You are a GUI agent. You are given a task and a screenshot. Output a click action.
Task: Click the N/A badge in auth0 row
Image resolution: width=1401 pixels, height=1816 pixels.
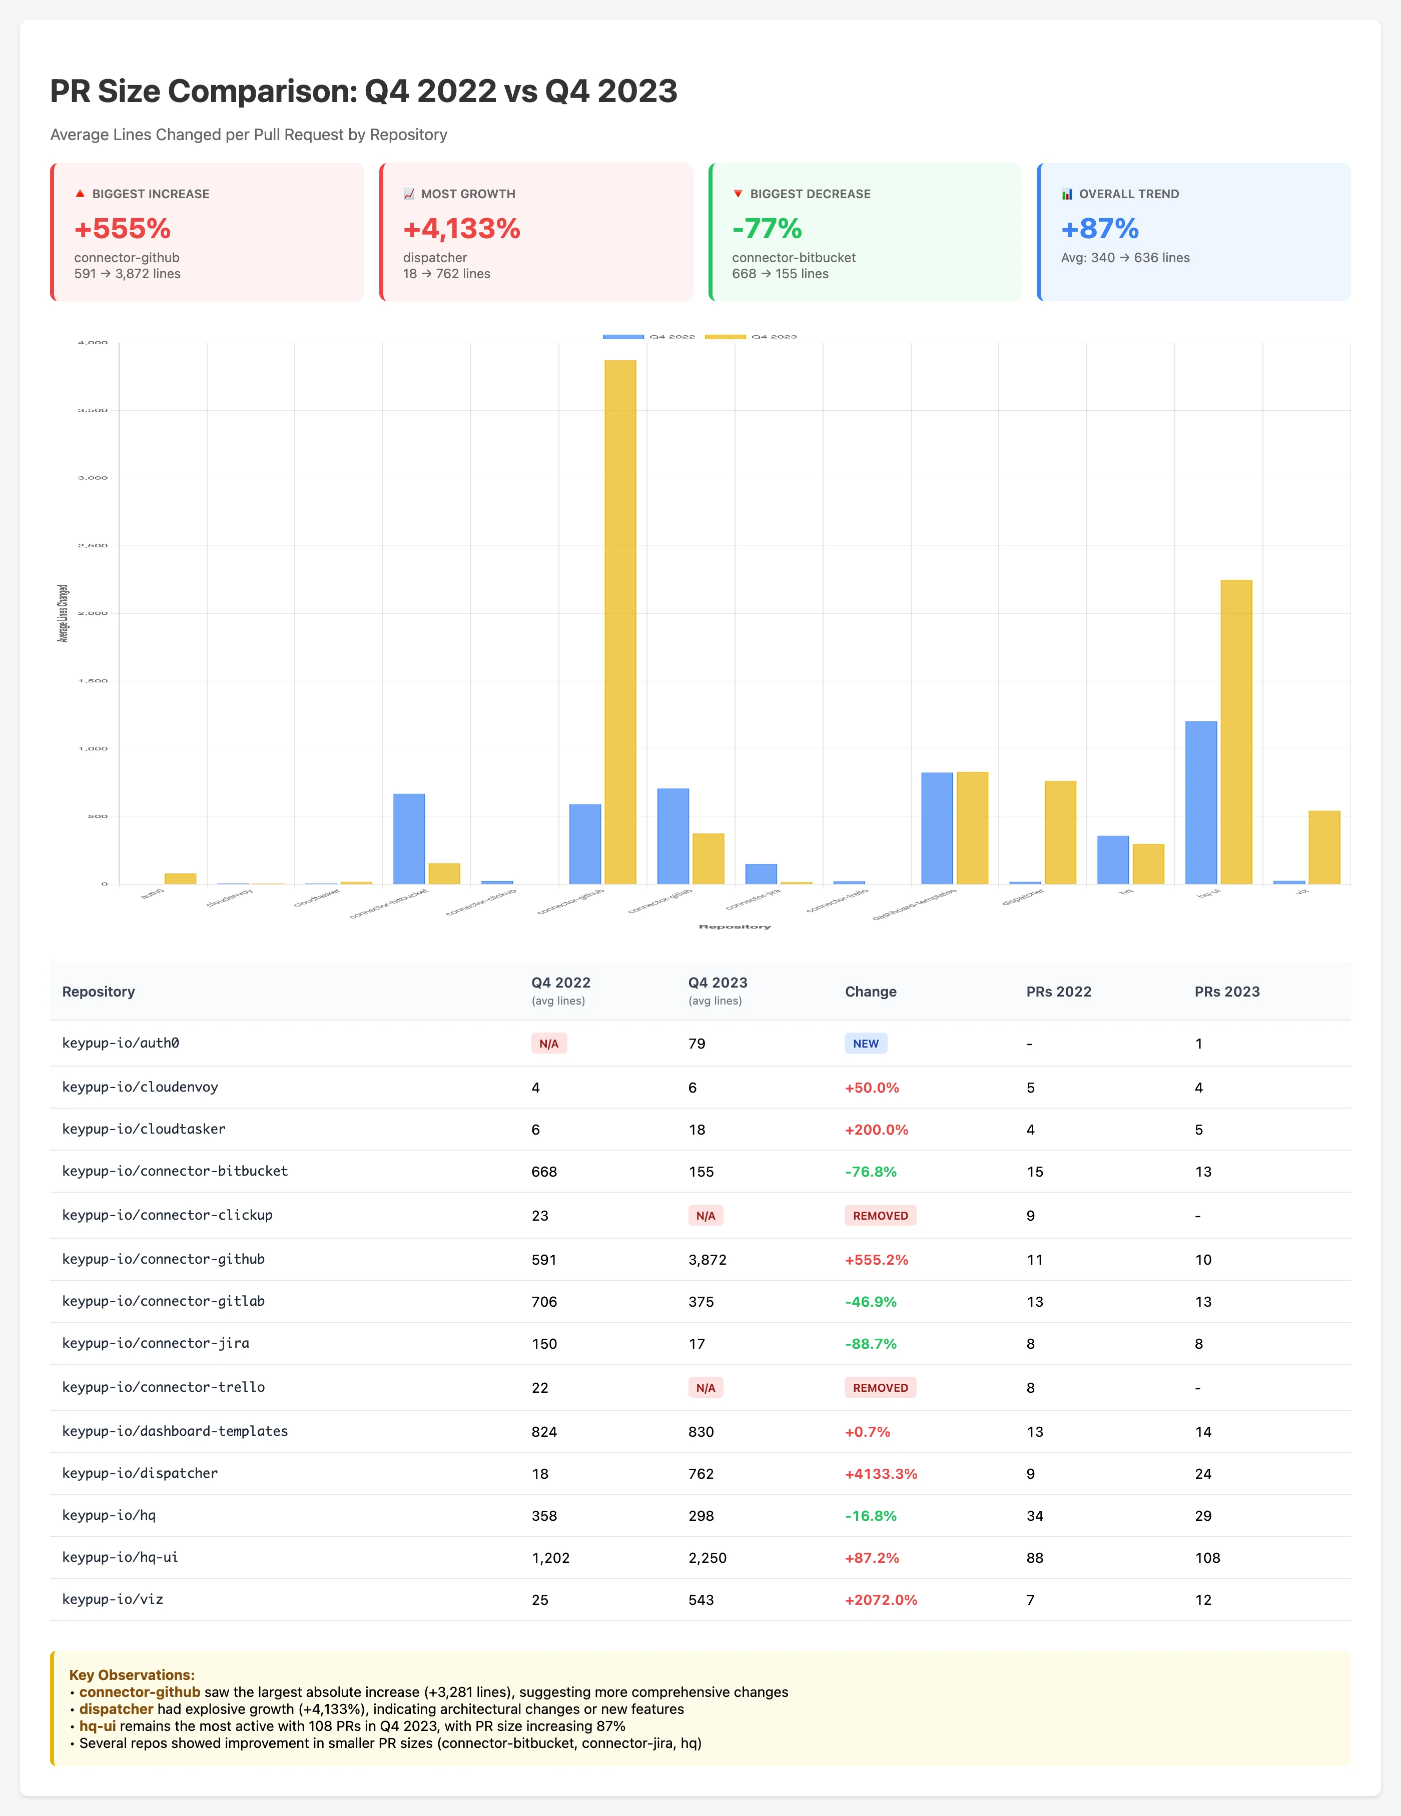click(x=549, y=1044)
